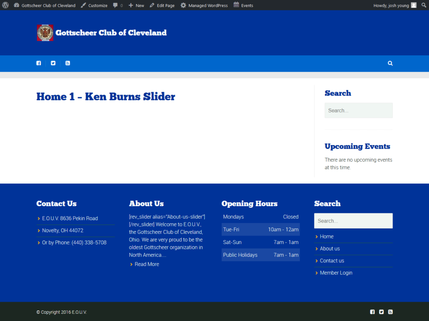Screen dimensions: 429x321
Task: Click the Upcoming Events heading
Action: click(x=357, y=146)
